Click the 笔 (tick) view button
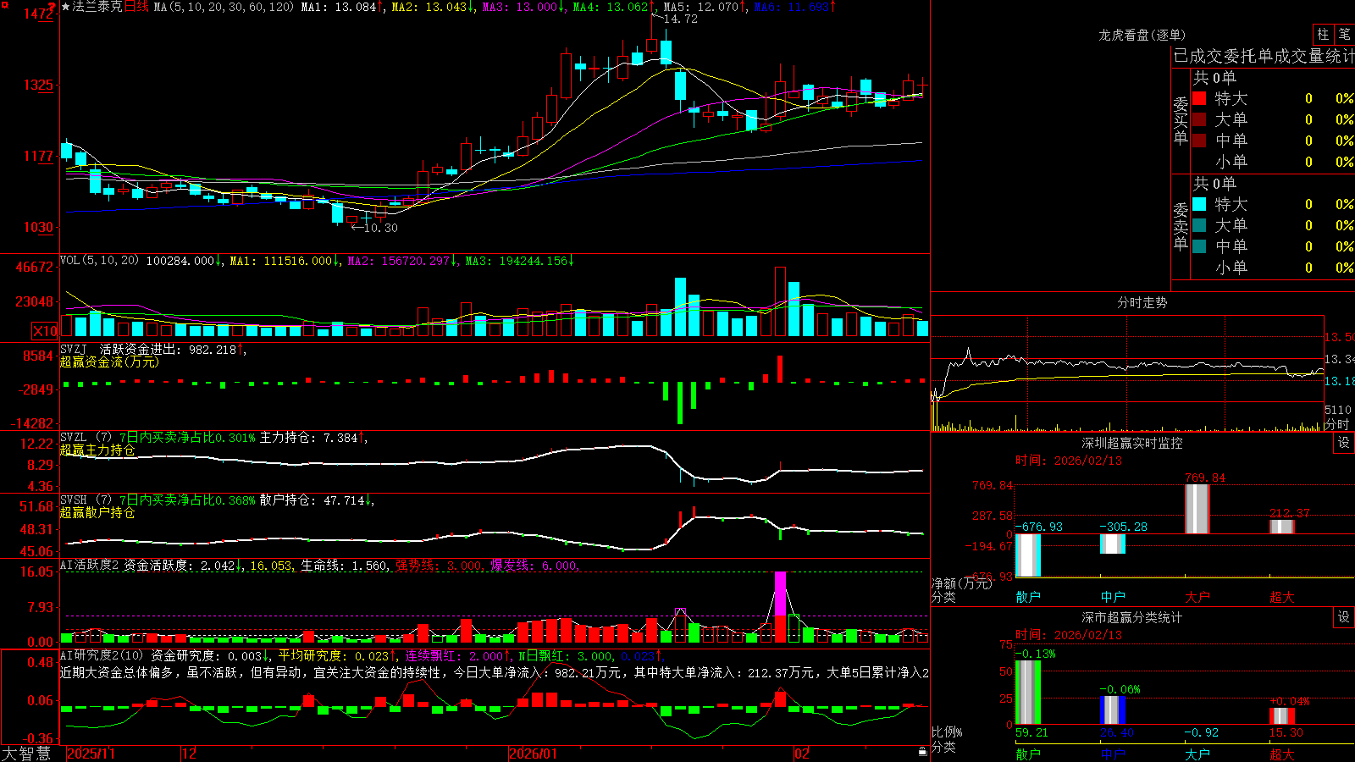This screenshot has width=1355, height=762. 1344,34
